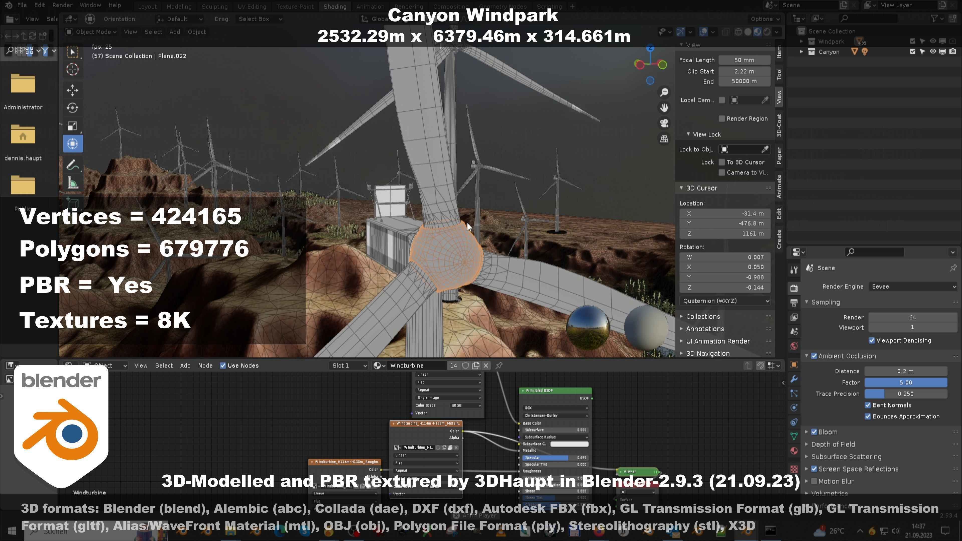The height and width of the screenshot is (541, 962).
Task: Toggle camera view icon in viewport
Action: pyautogui.click(x=664, y=123)
